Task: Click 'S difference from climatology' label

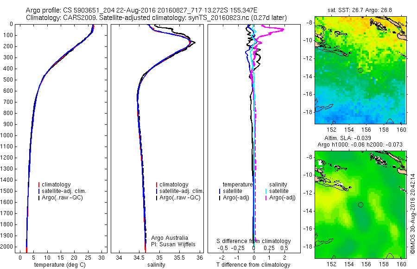Action: pos(253,241)
